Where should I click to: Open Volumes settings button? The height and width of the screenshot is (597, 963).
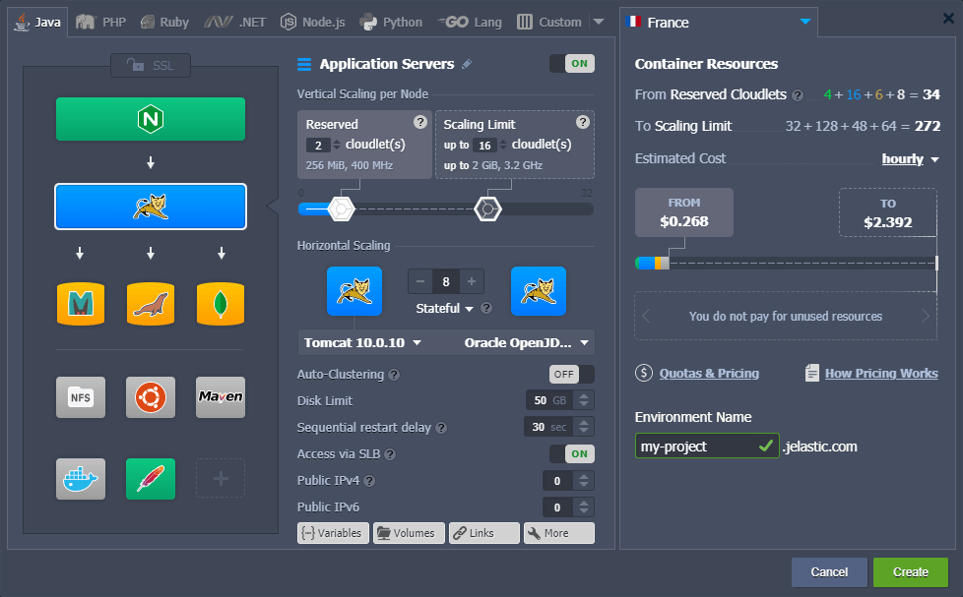409,533
